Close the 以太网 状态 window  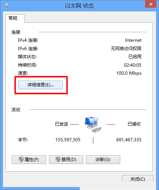[151, 4]
